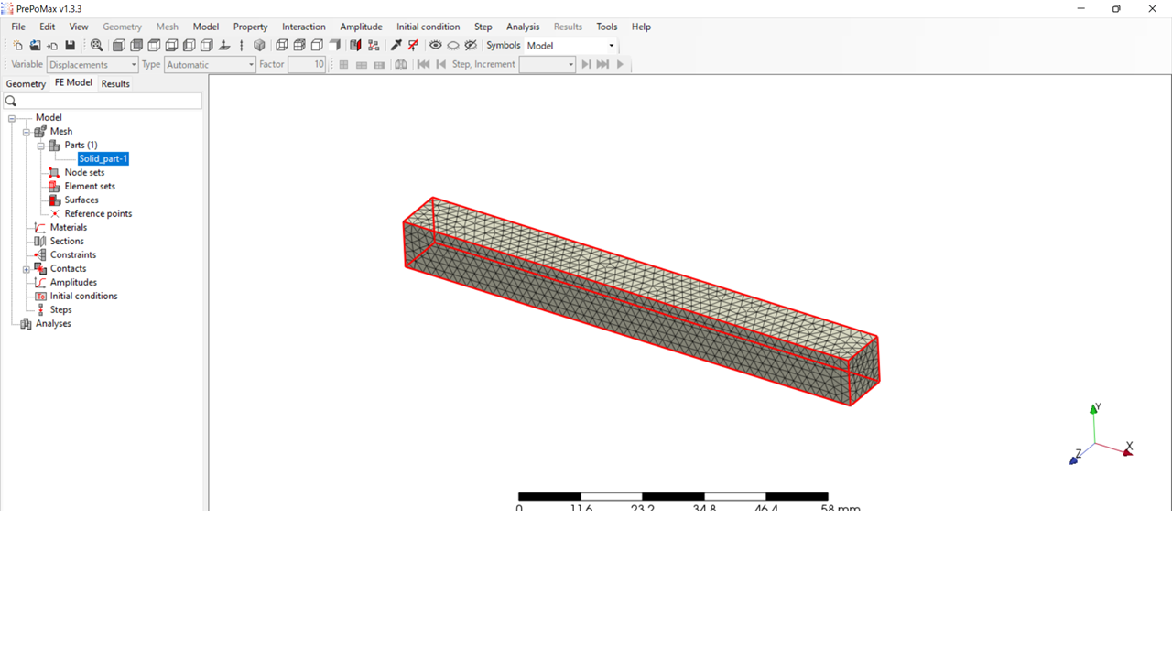Click the Reference points cross icon
The width and height of the screenshot is (1172, 659).
click(x=54, y=213)
